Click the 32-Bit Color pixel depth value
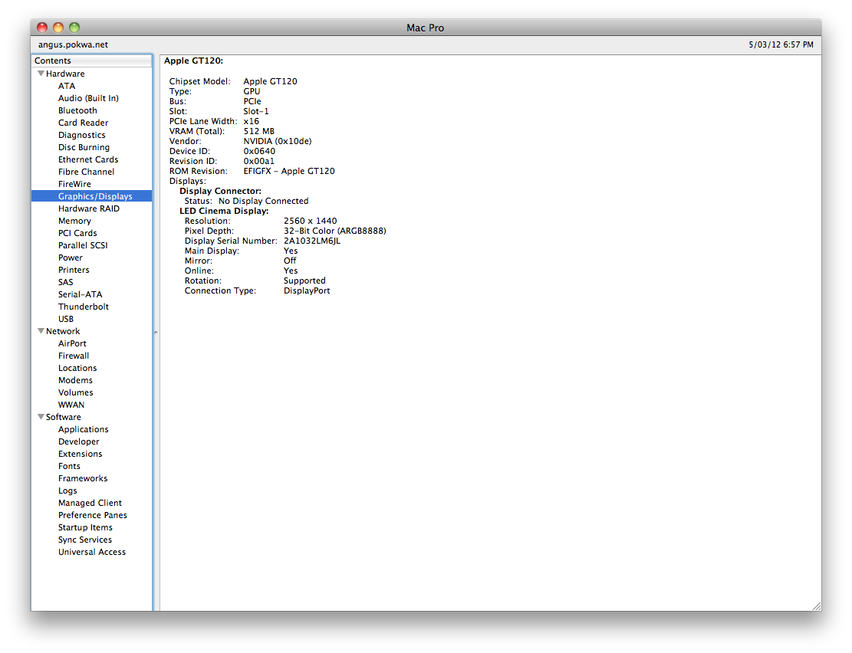The image size is (852, 653). pyautogui.click(x=334, y=231)
